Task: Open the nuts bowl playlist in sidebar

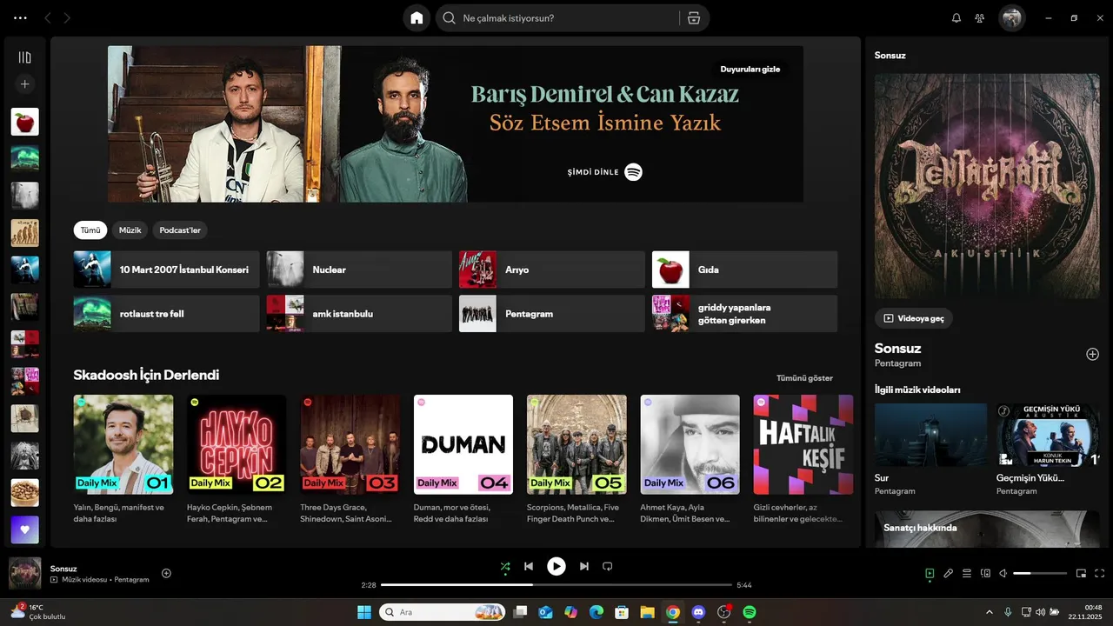Action: [24, 493]
